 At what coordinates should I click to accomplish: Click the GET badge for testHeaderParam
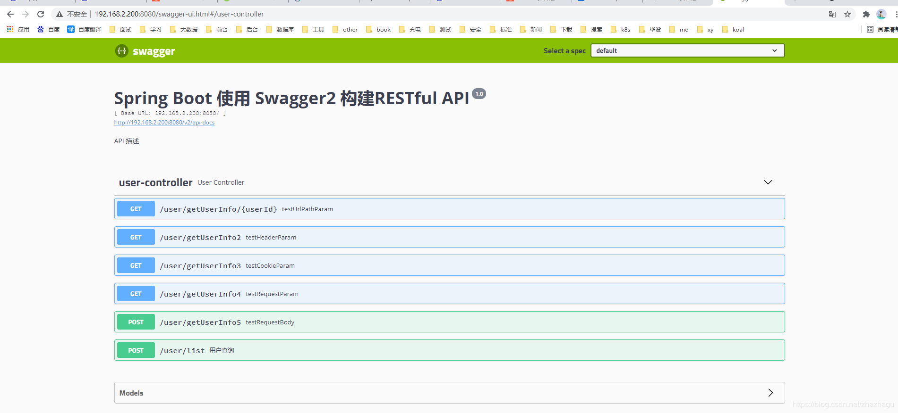(x=136, y=237)
